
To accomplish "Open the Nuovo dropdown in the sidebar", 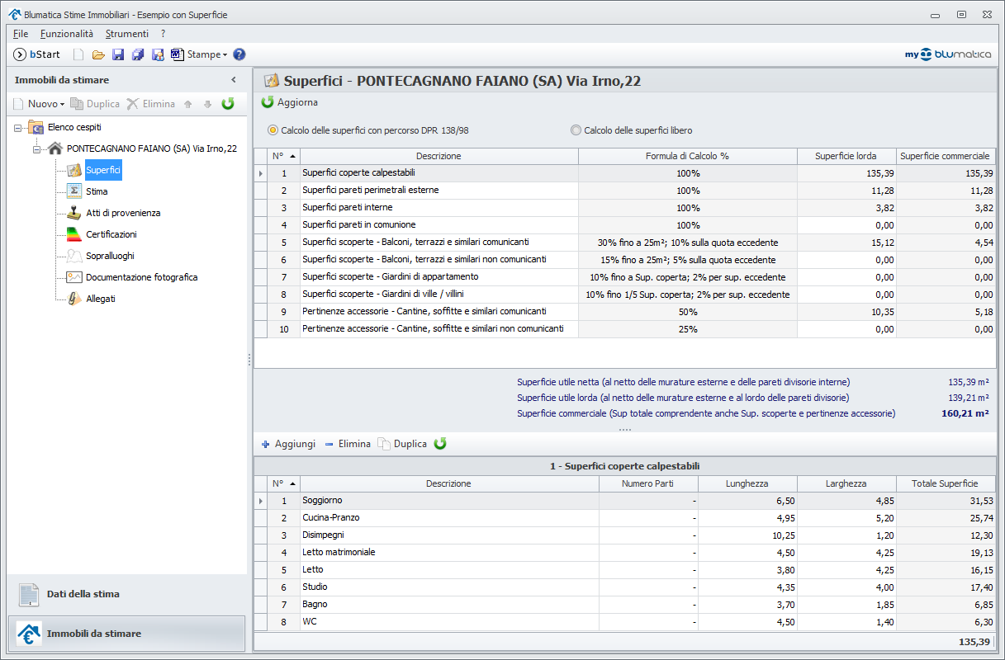I will coord(39,104).
